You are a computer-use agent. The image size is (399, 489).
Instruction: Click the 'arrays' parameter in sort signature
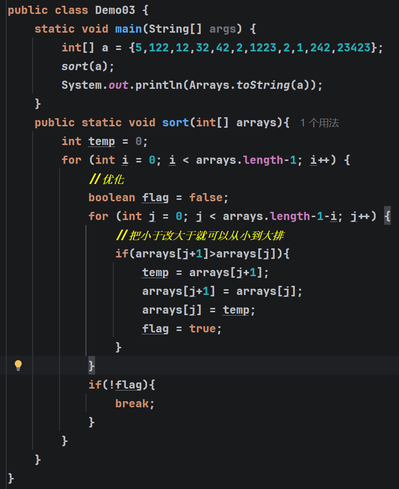pos(256,122)
